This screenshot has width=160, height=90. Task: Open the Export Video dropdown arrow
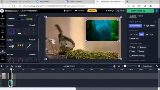point(152,11)
